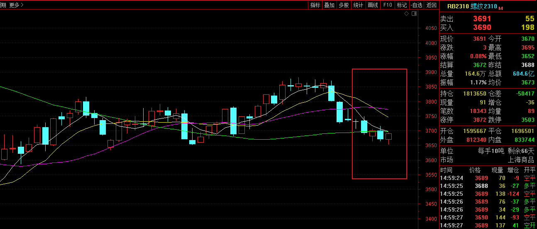
Task: Open the 指标 indicators menu
Action: tap(315, 5)
